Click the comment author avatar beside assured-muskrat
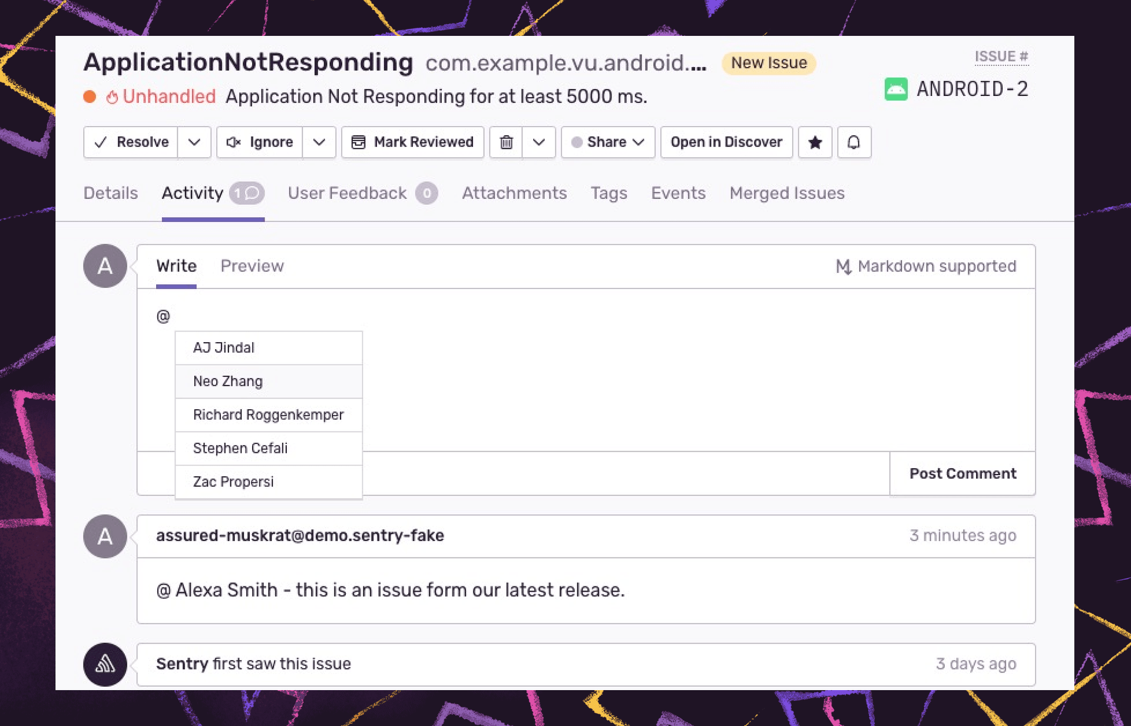 coord(105,536)
